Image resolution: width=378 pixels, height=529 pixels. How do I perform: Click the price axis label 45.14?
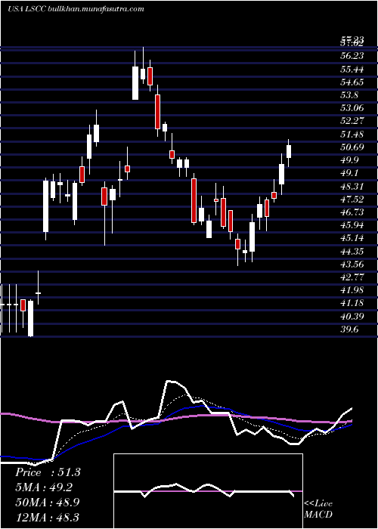point(352,238)
